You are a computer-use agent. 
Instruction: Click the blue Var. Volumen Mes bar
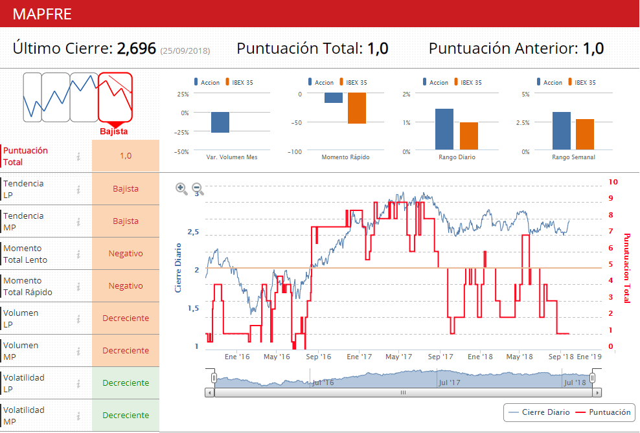click(220, 122)
